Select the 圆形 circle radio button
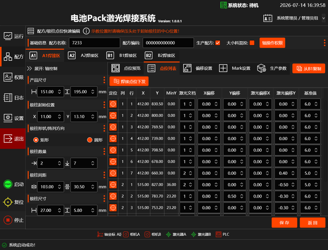This screenshot has height=250, width=328. click(89, 140)
